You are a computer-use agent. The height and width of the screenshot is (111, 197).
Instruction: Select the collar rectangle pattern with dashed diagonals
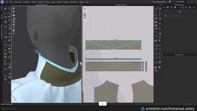[113, 45]
